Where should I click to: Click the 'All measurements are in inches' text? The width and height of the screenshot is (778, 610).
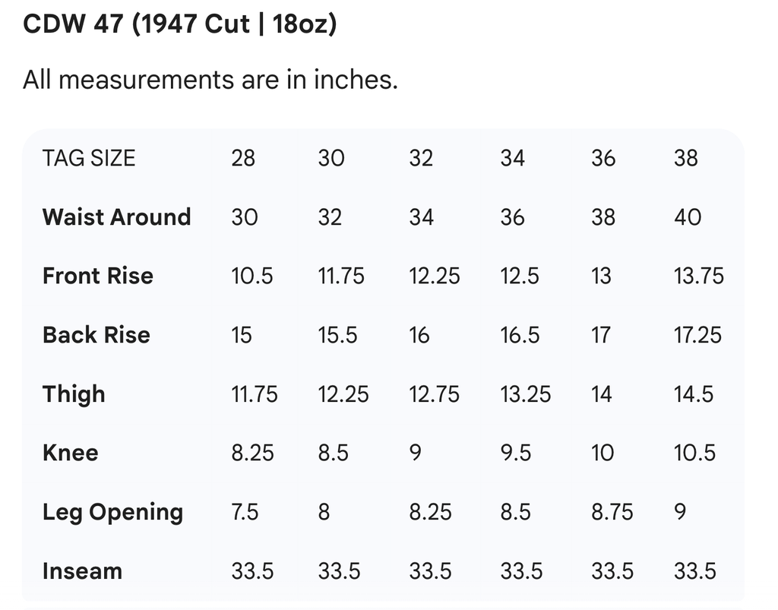click(210, 79)
